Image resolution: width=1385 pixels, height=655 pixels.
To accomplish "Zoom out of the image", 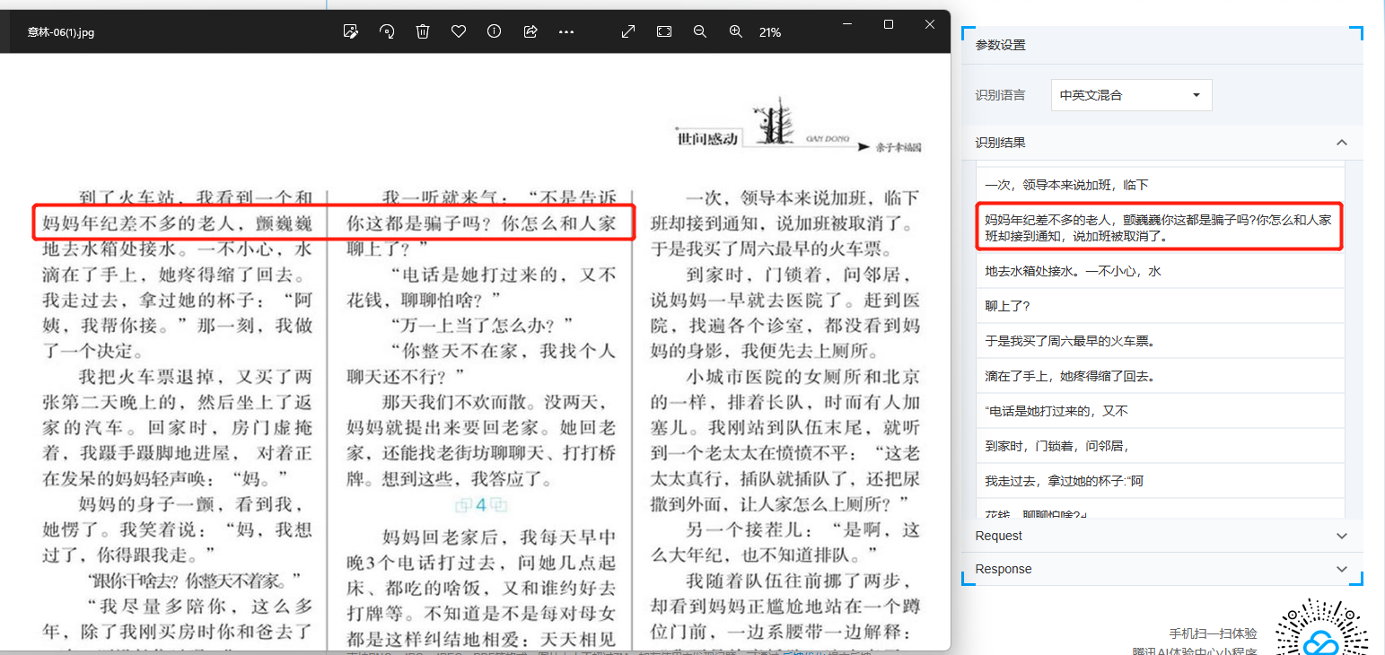I will 700,31.
